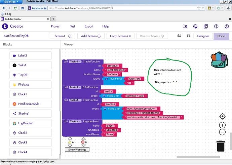The width and height of the screenshot is (232, 165).
Task: Select the 'local-database' text block
Action: point(116,70)
